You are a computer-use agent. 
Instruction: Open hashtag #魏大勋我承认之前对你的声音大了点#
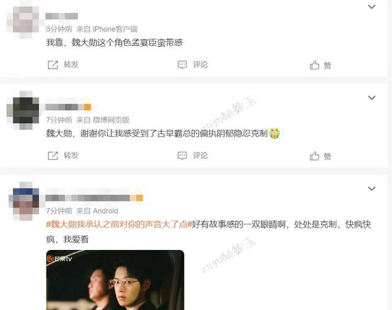click(119, 224)
